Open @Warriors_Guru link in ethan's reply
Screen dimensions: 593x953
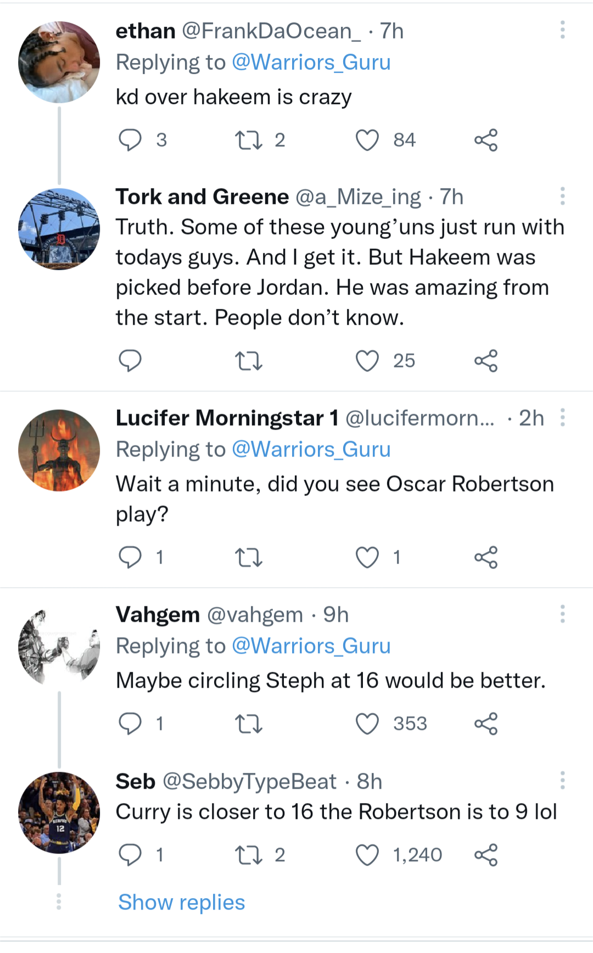pyautogui.click(x=311, y=63)
